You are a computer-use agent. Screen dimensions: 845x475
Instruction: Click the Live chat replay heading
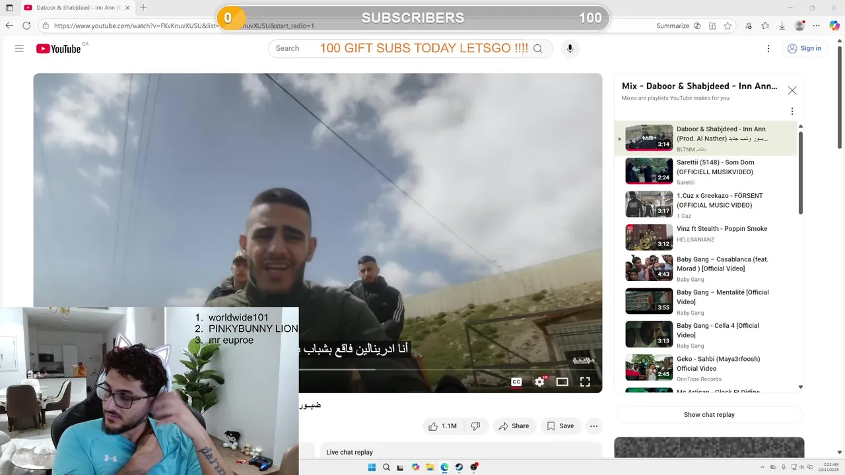coord(349,452)
